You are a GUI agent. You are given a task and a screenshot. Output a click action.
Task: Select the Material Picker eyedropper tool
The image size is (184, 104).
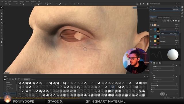tap(2, 26)
